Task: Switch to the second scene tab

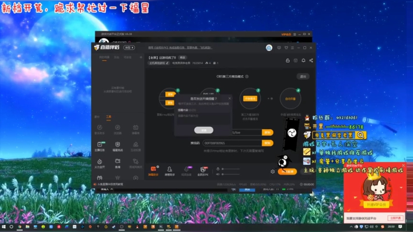Action: click(x=116, y=57)
